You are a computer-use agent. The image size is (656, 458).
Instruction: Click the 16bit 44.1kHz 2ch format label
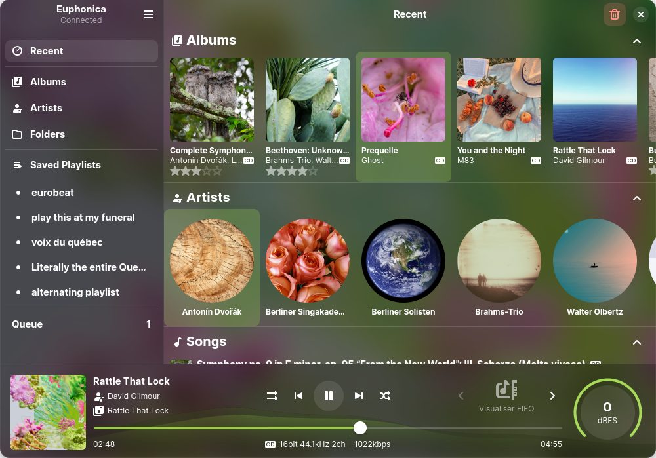[312, 444]
